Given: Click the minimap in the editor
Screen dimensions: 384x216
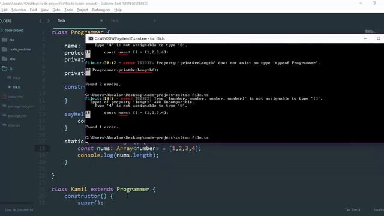Looking at the screenshot, I should coord(369,31).
